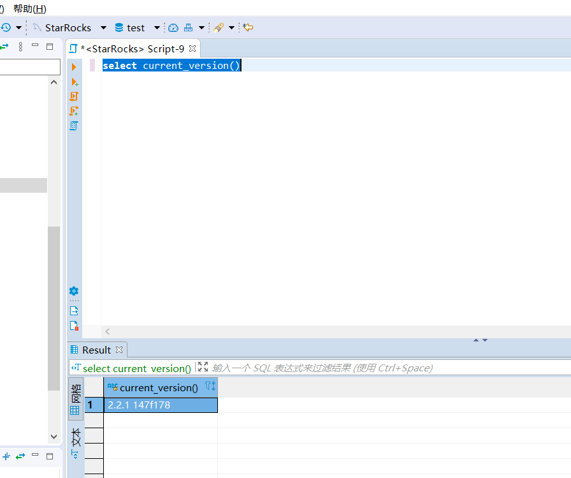Run the SQL statement with the execute arrow
The height and width of the screenshot is (478, 571).
coord(74,67)
